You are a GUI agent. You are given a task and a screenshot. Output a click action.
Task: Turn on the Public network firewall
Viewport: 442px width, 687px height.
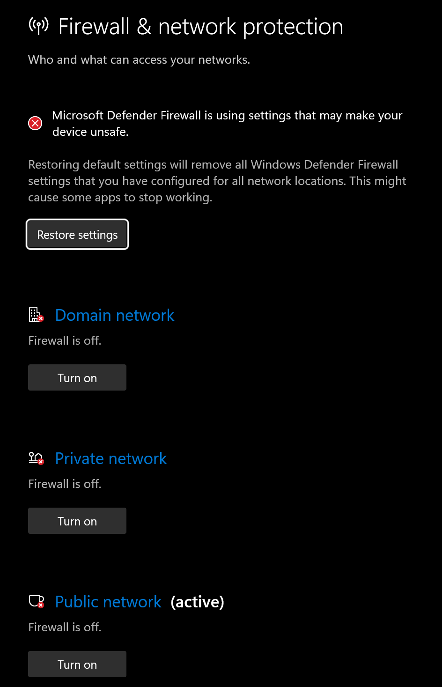point(77,664)
